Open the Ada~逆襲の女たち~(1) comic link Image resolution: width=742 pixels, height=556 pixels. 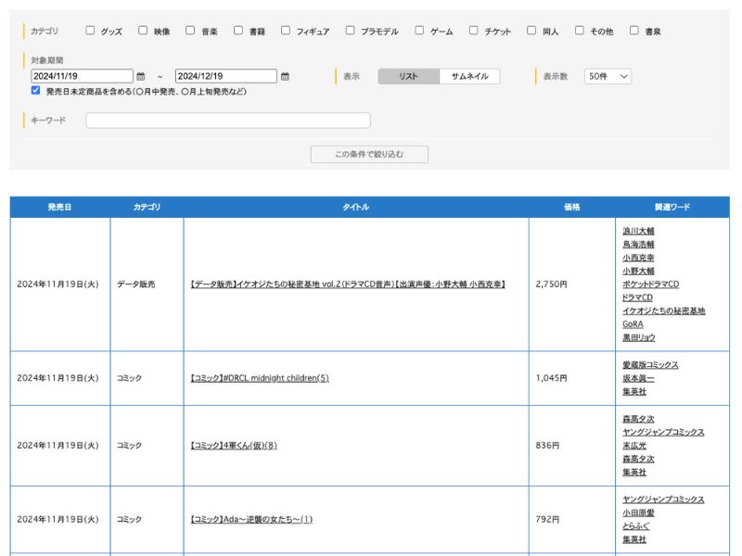click(251, 520)
